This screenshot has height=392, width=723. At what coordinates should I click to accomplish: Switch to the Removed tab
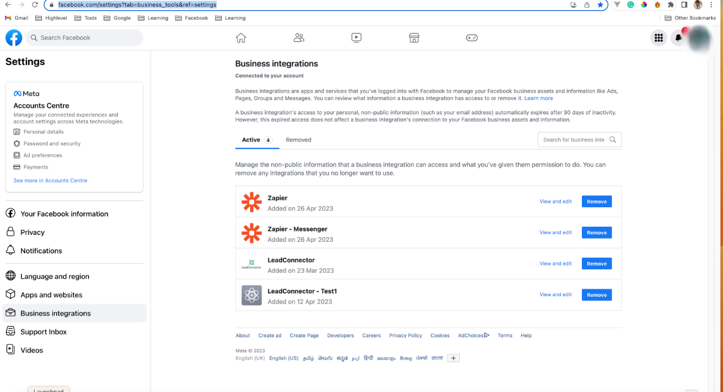298,140
